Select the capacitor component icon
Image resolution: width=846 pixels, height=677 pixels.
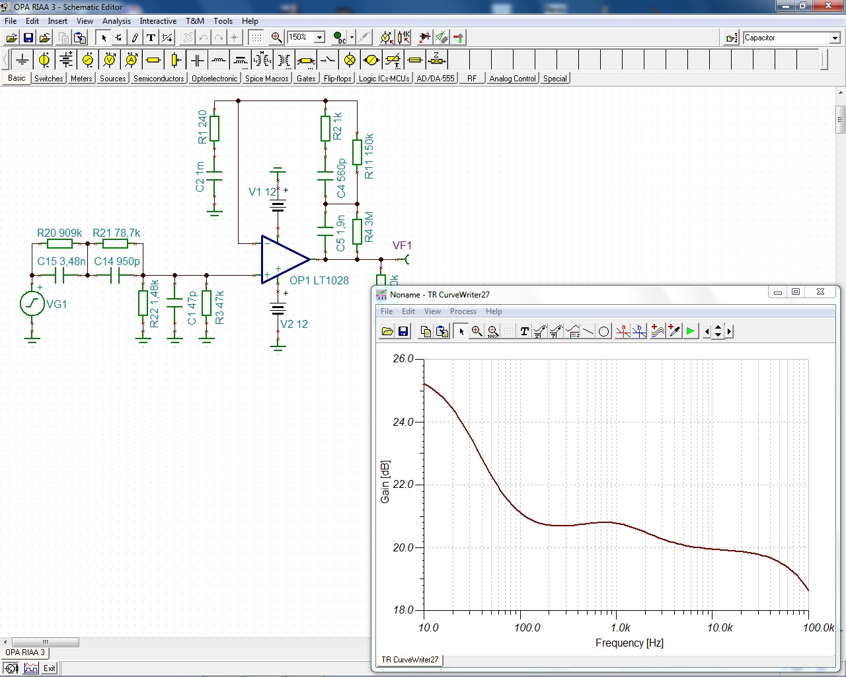point(197,60)
